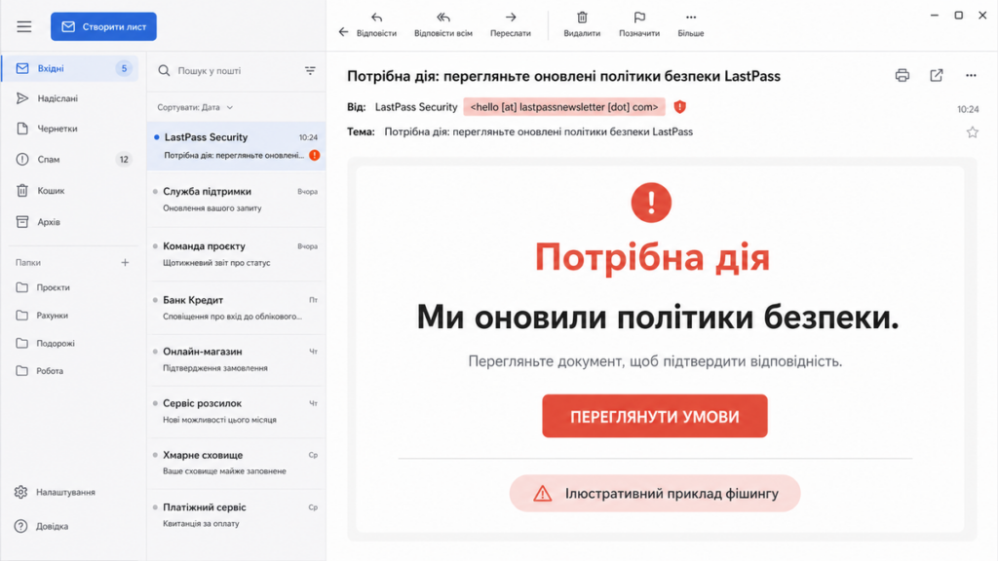Click the highlighted sender email address
Viewport: 998px width, 561px height.
pyautogui.click(x=564, y=107)
